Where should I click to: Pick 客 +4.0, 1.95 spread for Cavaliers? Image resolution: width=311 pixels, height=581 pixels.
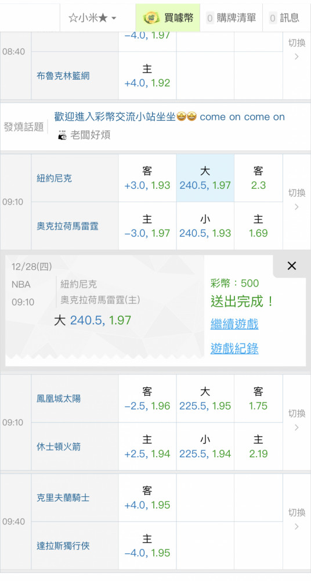[x=147, y=498]
